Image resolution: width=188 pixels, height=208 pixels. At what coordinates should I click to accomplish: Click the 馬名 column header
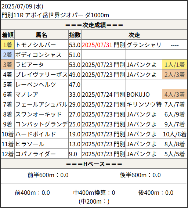click(41, 35)
